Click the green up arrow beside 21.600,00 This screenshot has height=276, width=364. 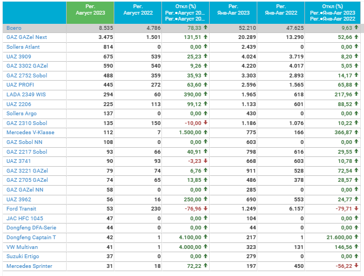[356, 237]
